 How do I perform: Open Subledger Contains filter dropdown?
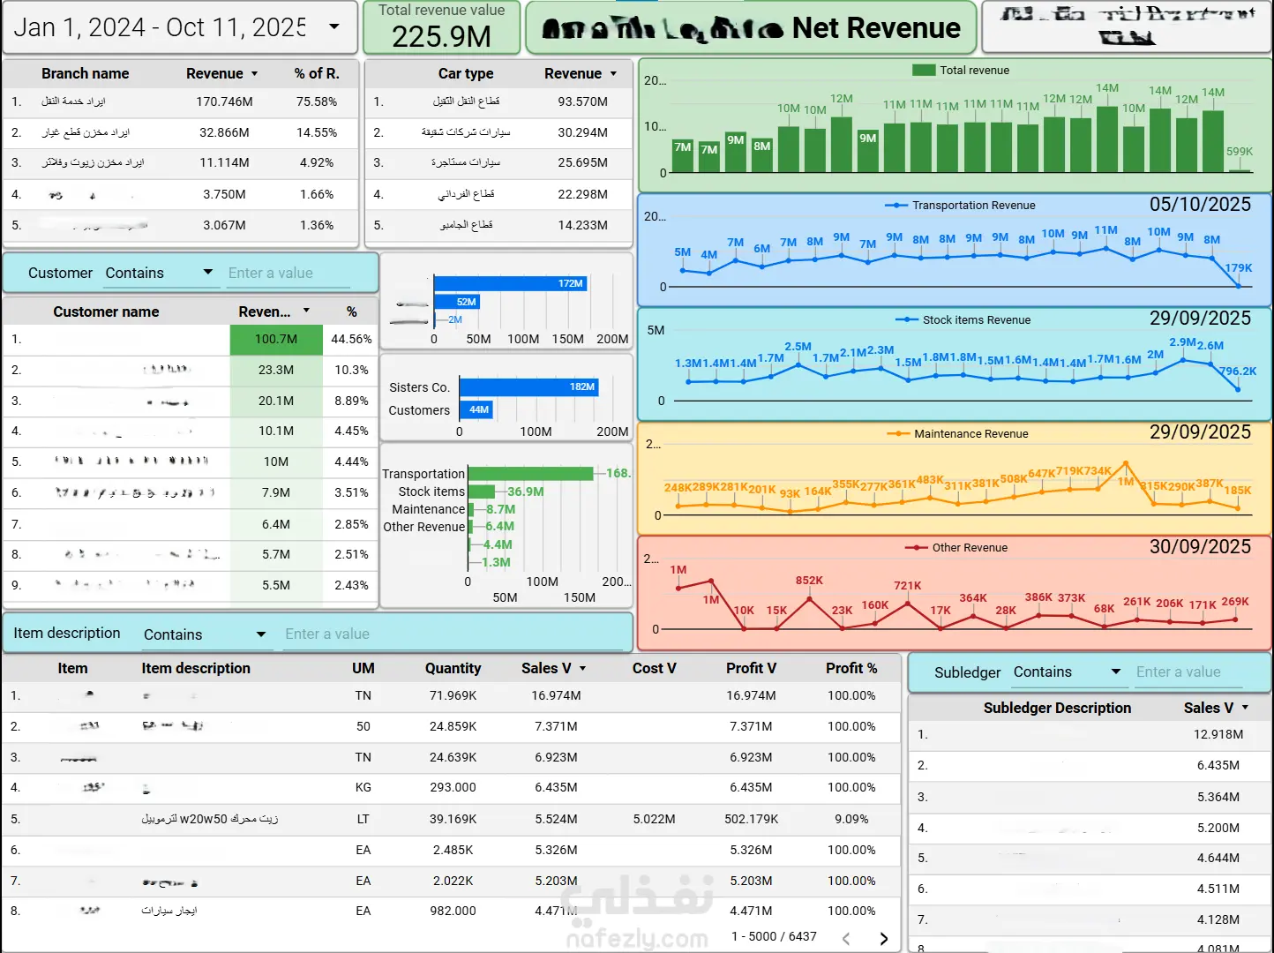(1116, 672)
